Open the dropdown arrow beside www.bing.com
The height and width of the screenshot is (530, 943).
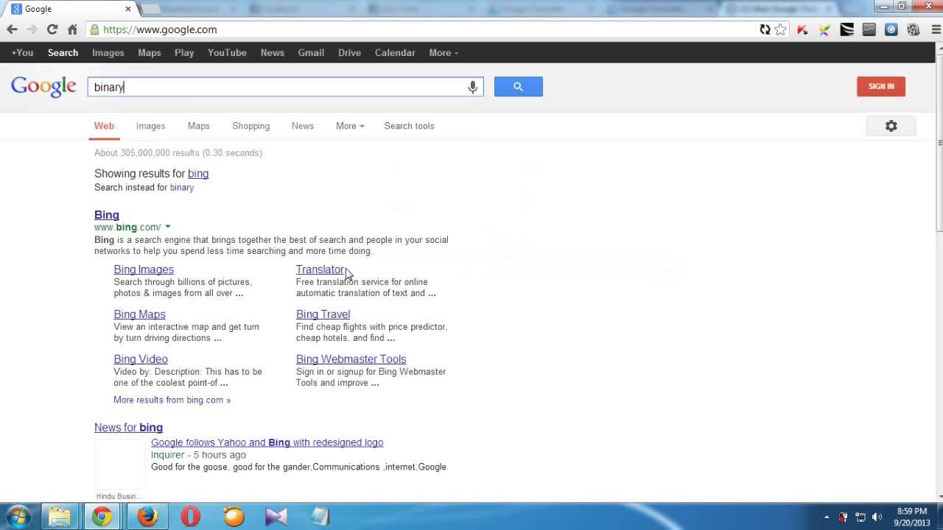[168, 227]
